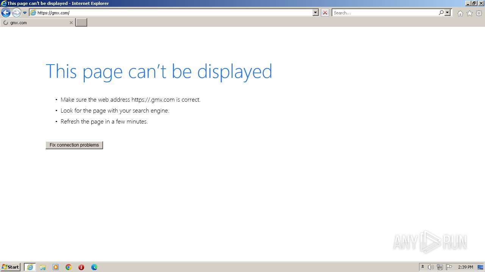Open the search provider dropdown arrow
Screen dimensions: 485x272
click(x=447, y=12)
